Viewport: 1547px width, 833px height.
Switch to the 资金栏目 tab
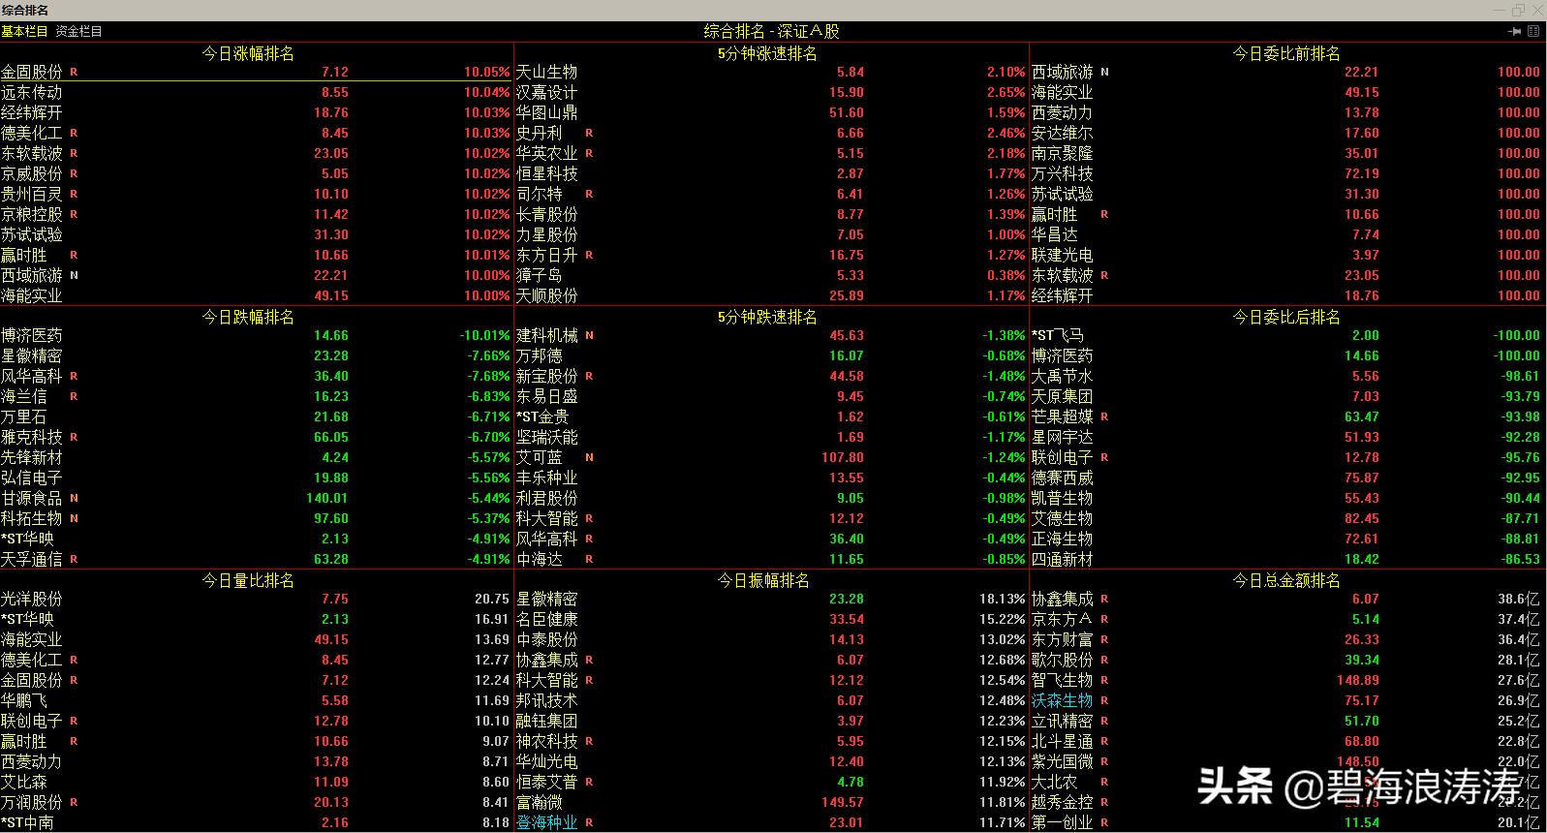point(78,31)
